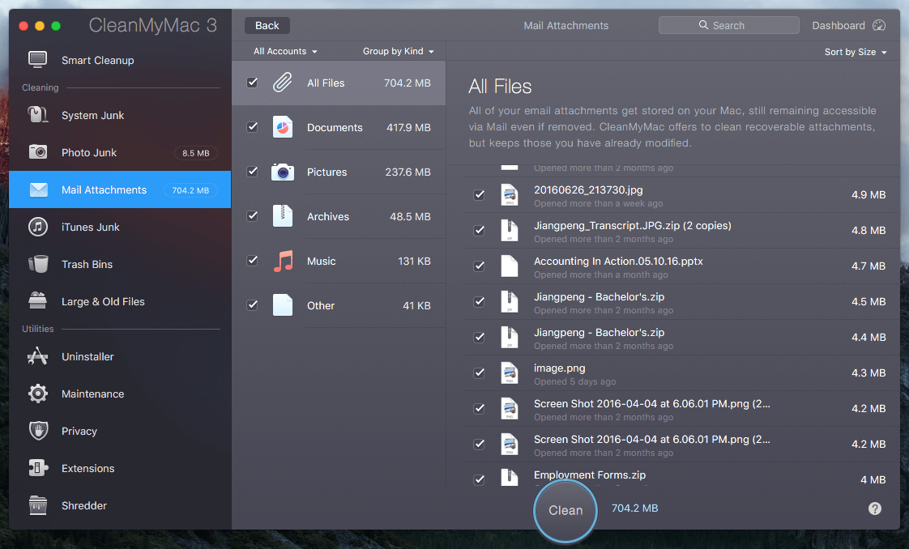
Task: Select Uninstaller in the sidebar
Action: tap(120, 356)
